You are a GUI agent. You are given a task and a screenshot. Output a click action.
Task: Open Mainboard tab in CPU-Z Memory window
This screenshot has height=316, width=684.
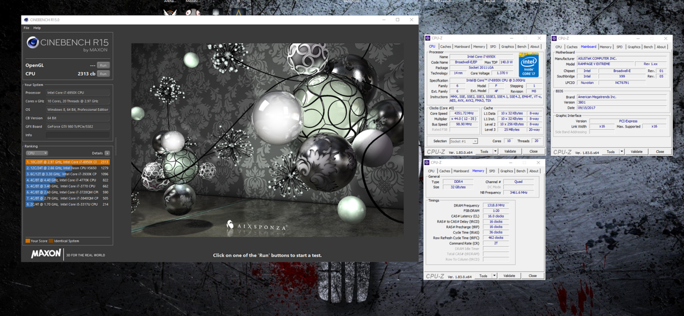(x=461, y=171)
